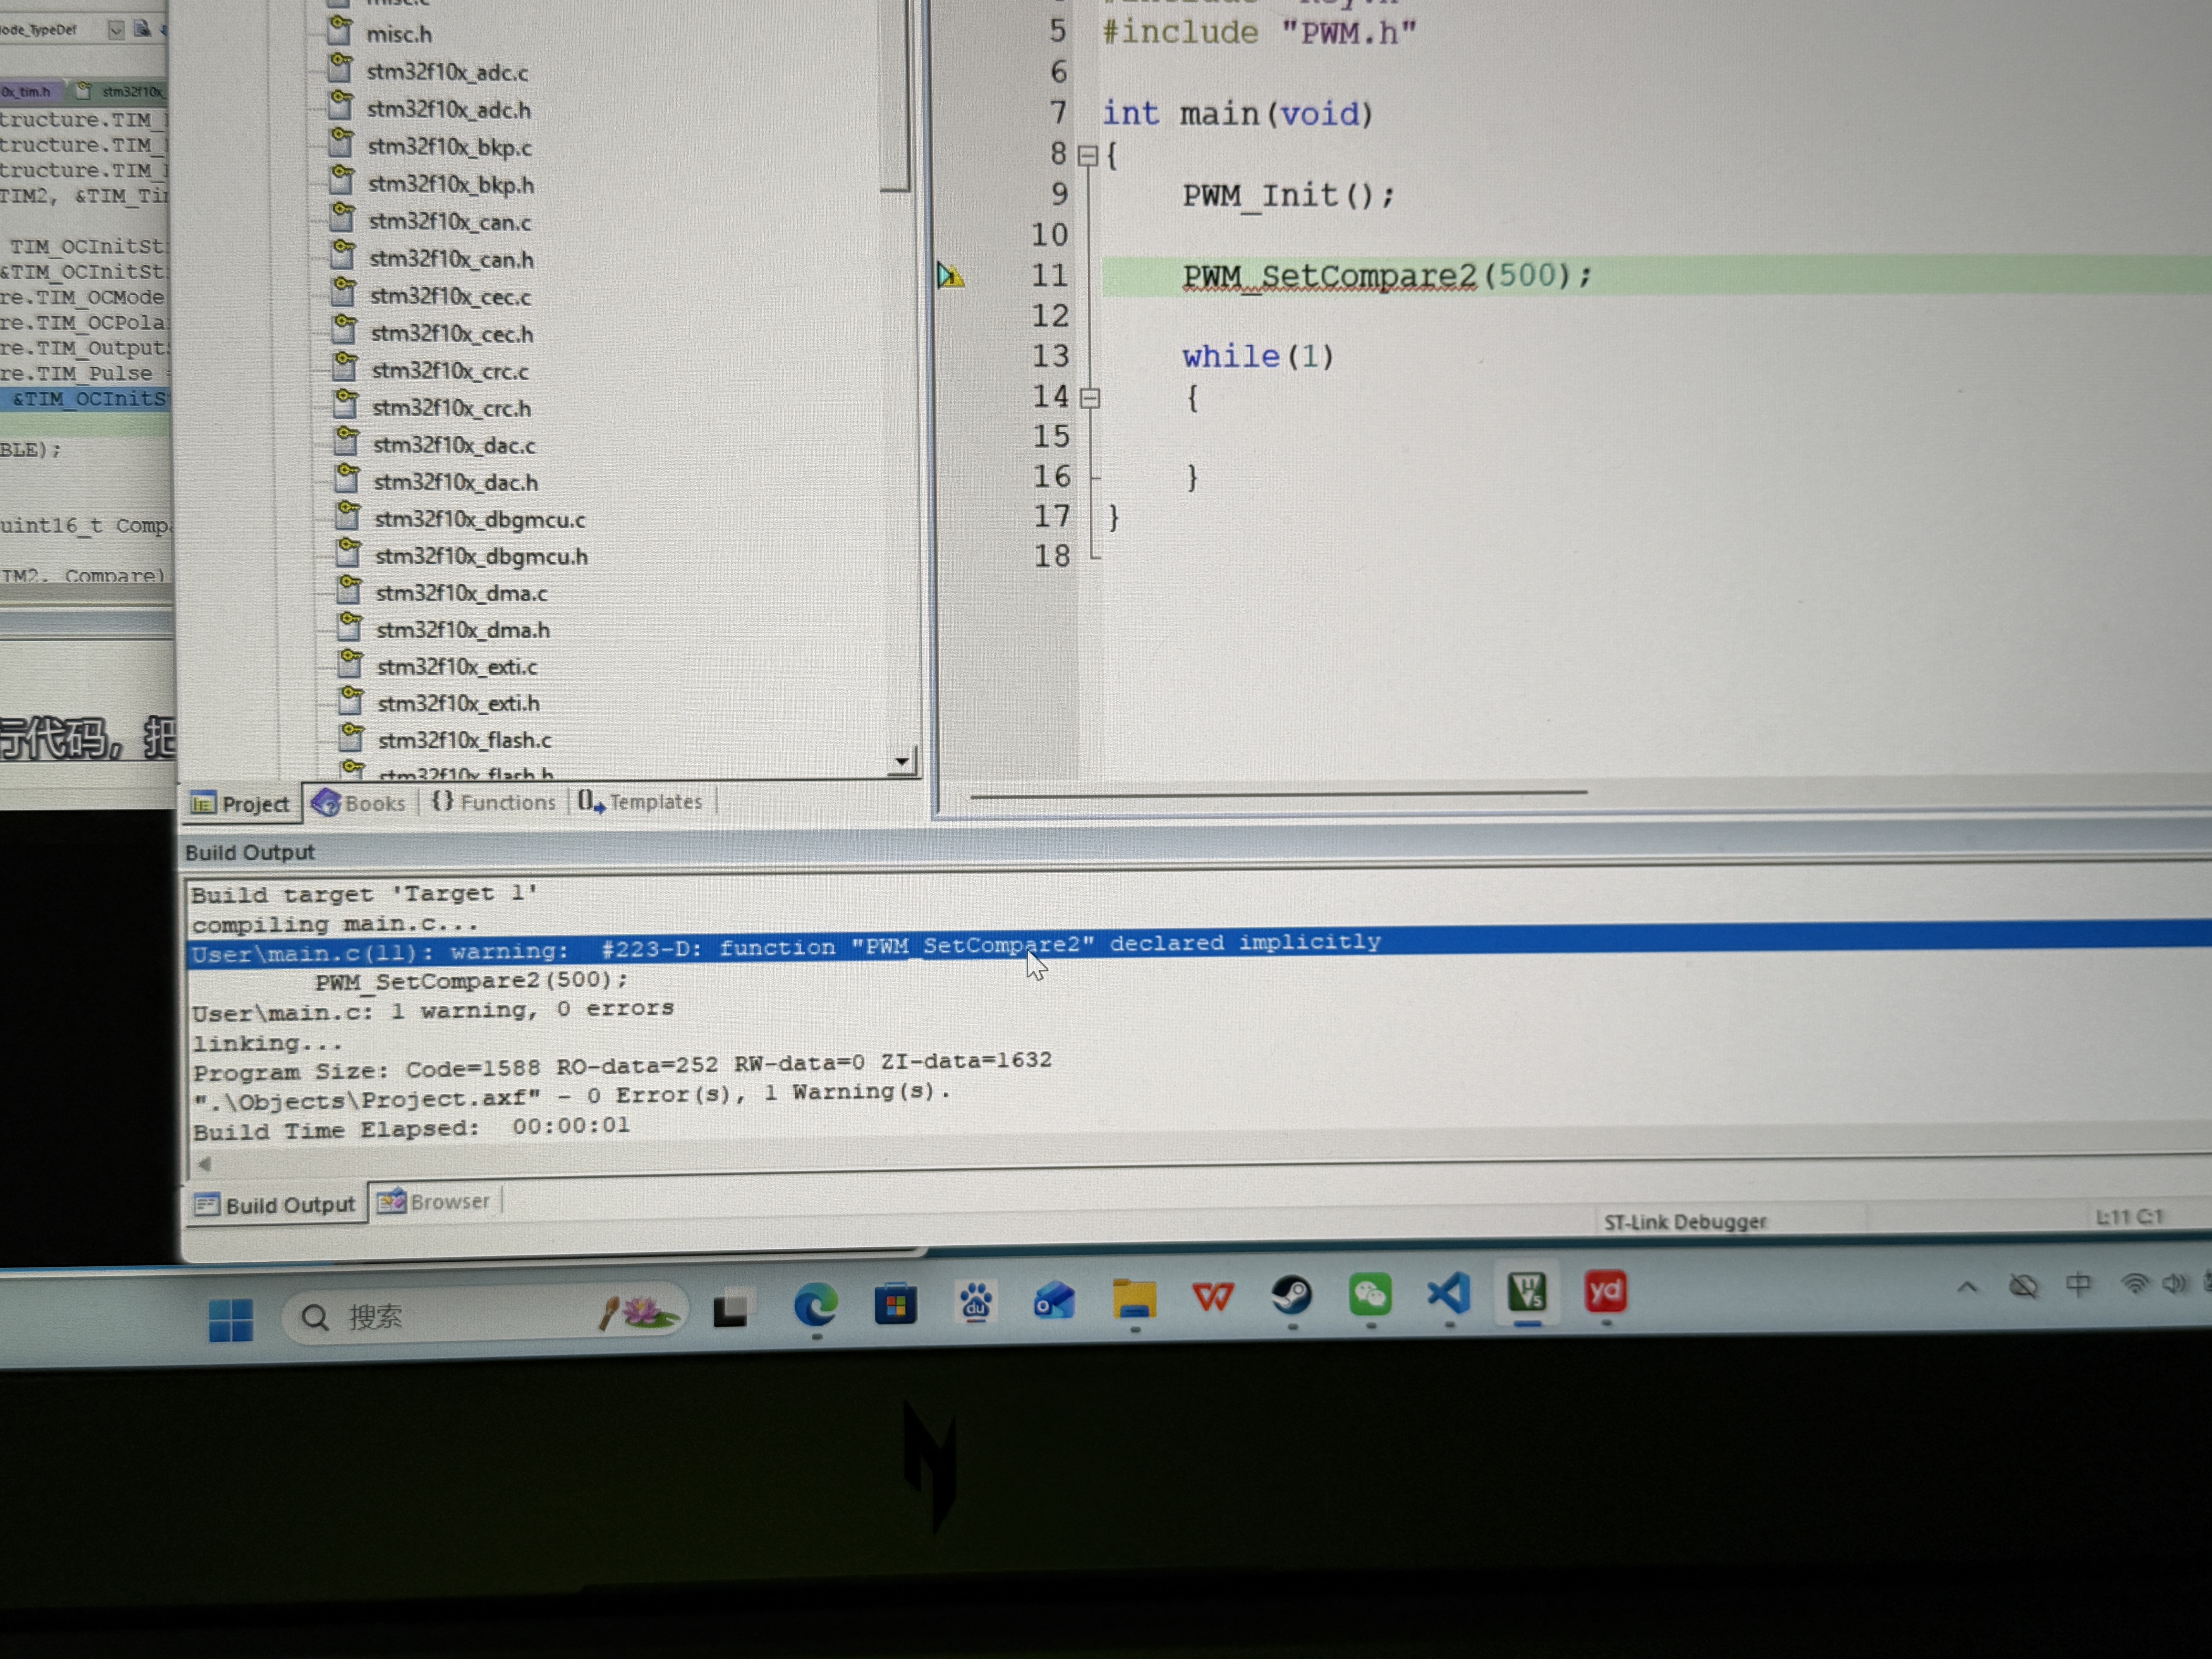Click the '#include "PWM.h"' code line
The height and width of the screenshot is (1659, 2212).
[x=1260, y=33]
